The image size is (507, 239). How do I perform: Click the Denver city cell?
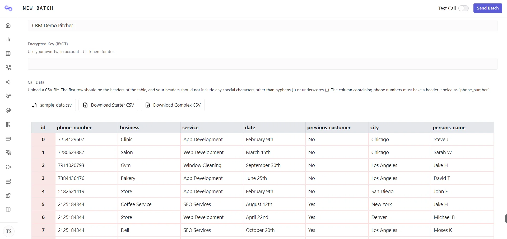400,217
